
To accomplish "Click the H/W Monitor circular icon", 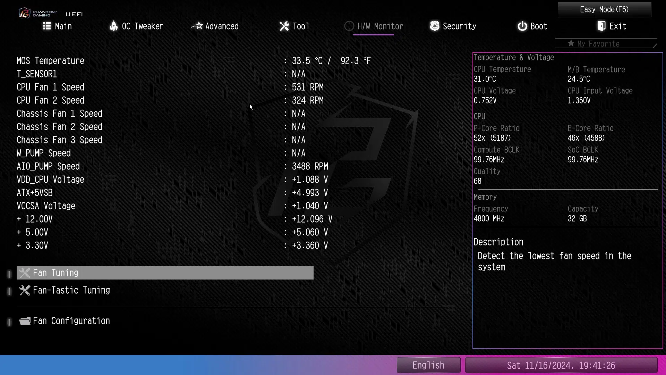I will [349, 26].
